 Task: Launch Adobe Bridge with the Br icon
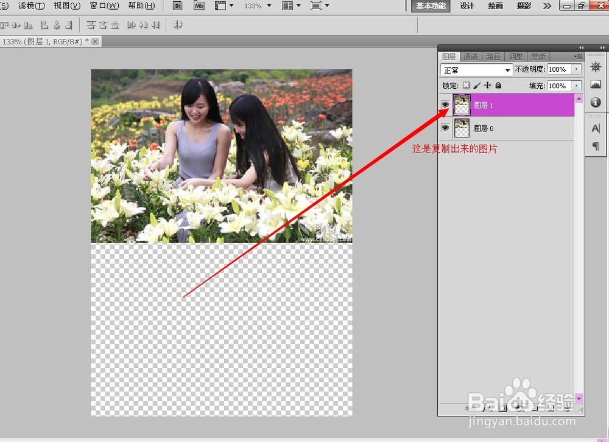[x=177, y=6]
